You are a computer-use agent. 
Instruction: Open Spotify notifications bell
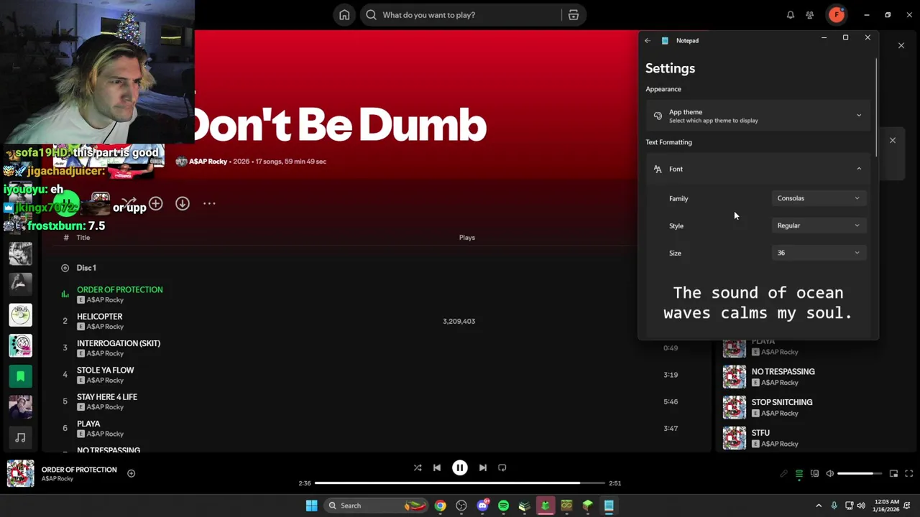click(x=791, y=15)
